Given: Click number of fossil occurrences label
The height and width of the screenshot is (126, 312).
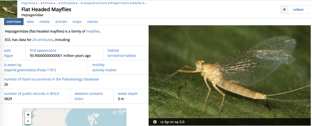Looking at the screenshot, I should 51,79.
